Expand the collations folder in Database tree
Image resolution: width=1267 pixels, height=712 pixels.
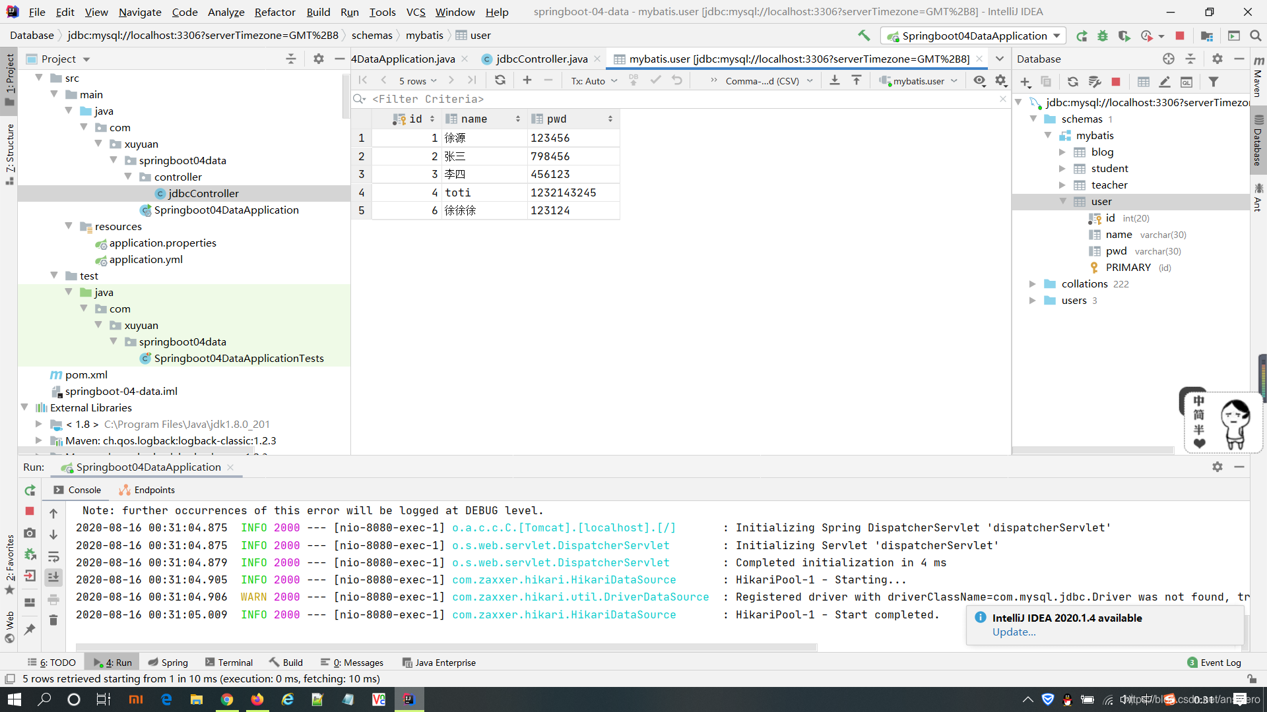click(1033, 284)
